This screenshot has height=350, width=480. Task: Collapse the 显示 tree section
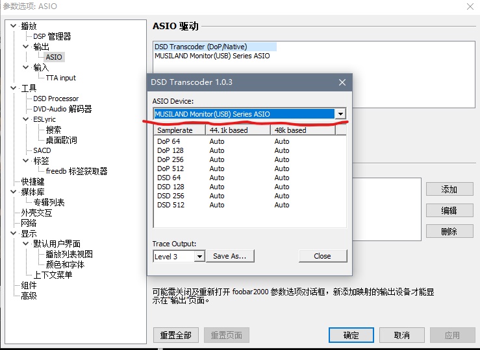(14, 233)
